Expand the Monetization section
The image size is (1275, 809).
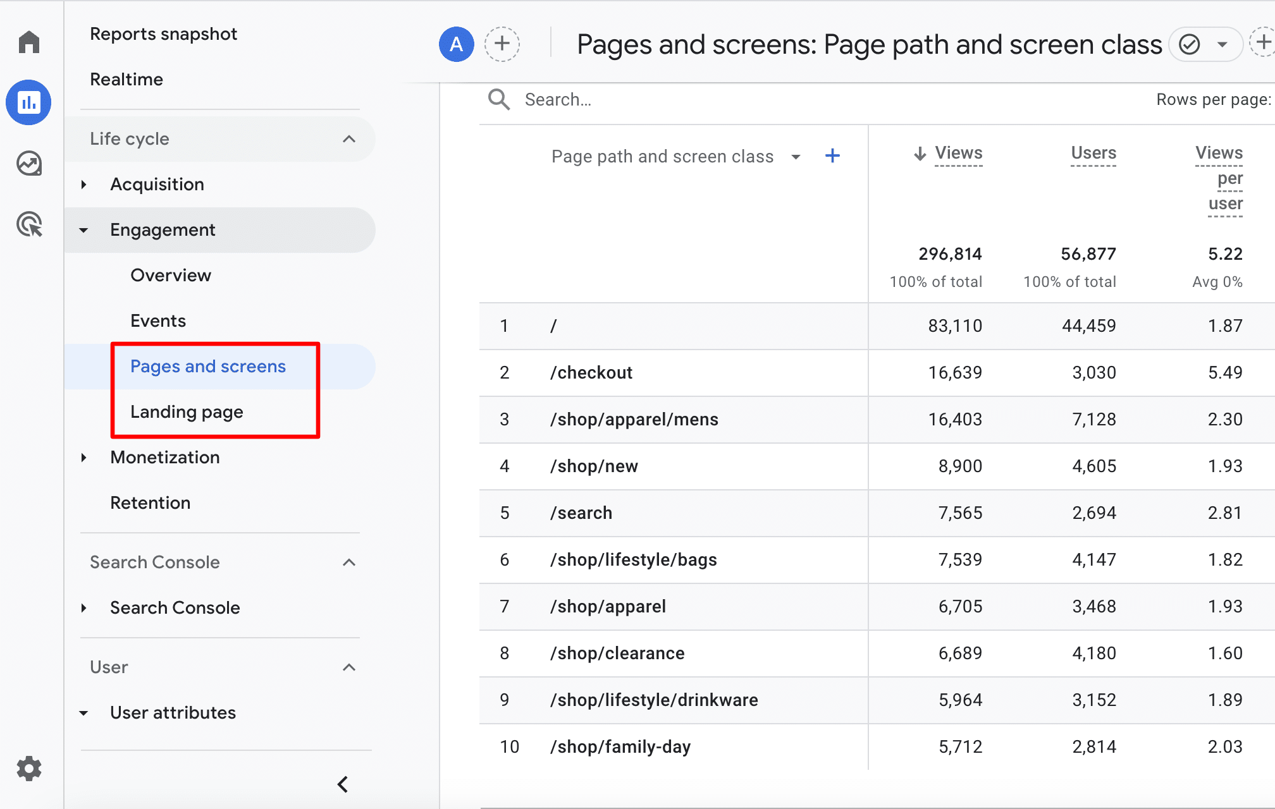coord(164,457)
